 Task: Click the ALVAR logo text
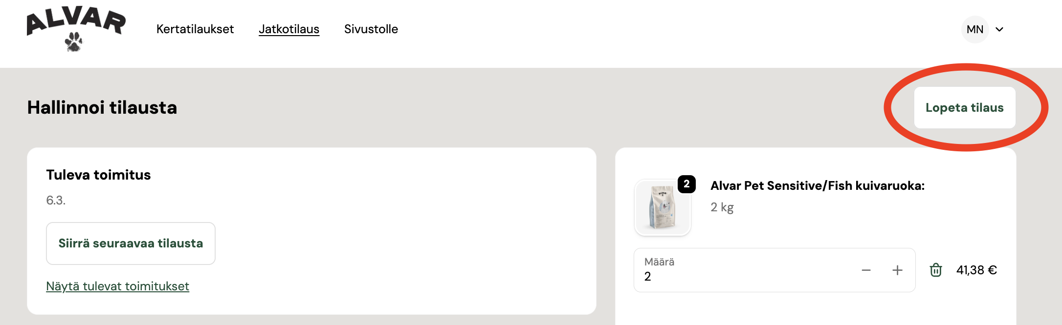click(x=76, y=20)
